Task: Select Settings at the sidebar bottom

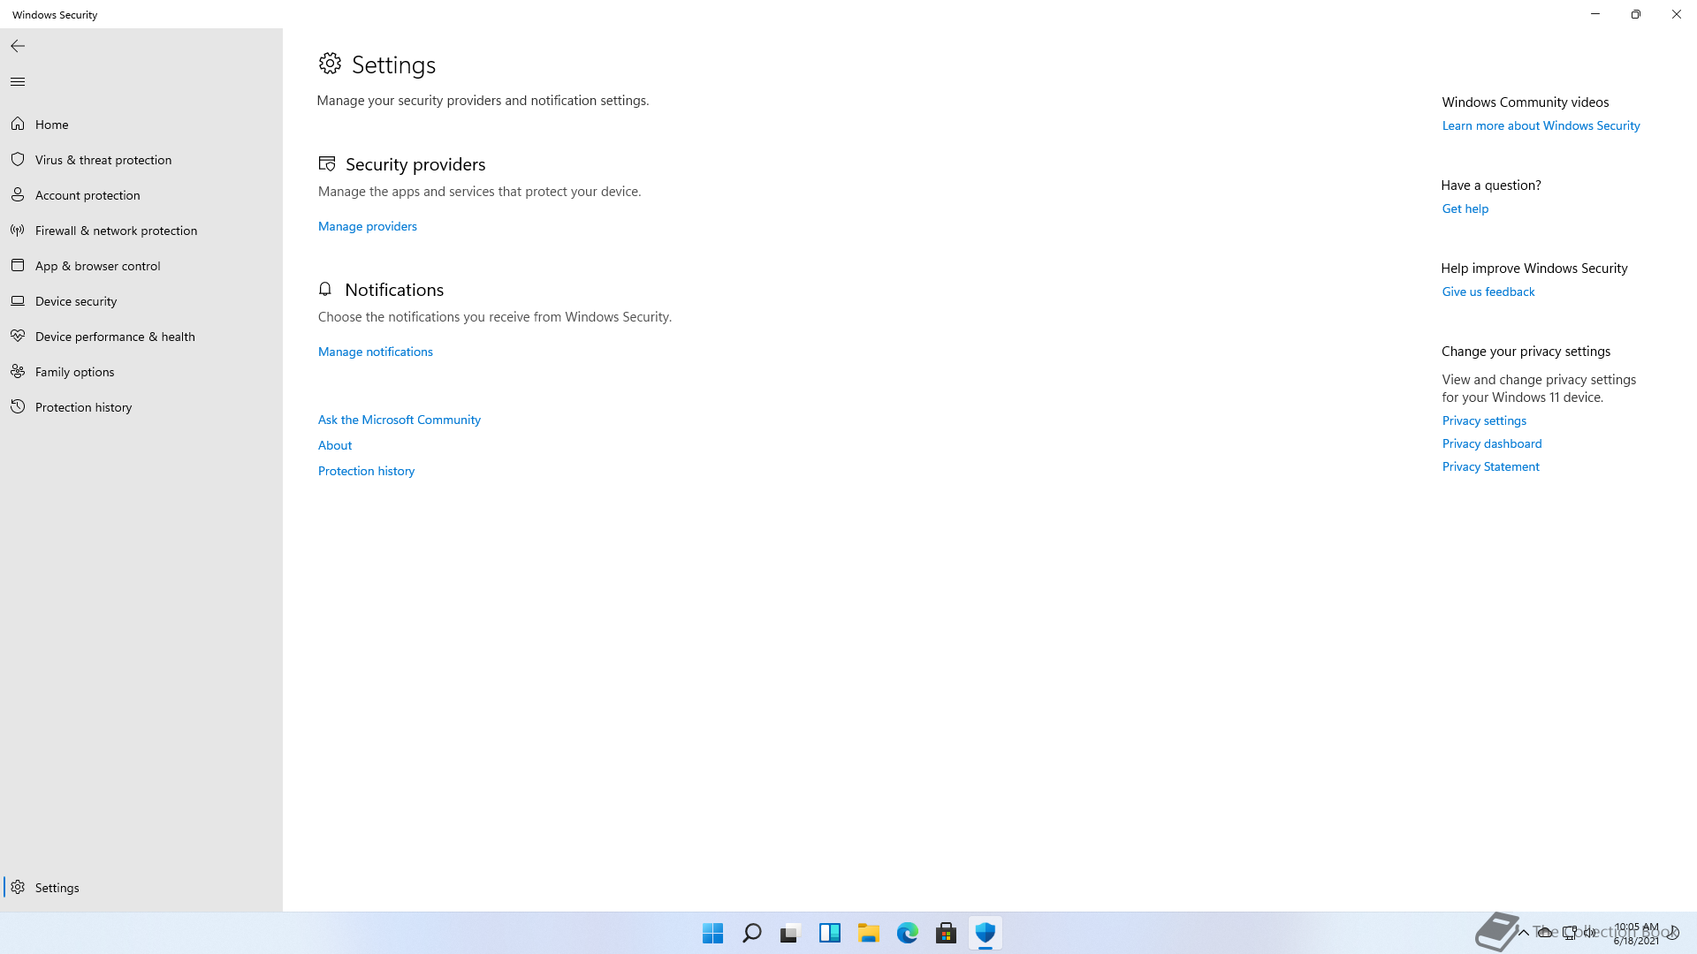Action: (x=141, y=888)
